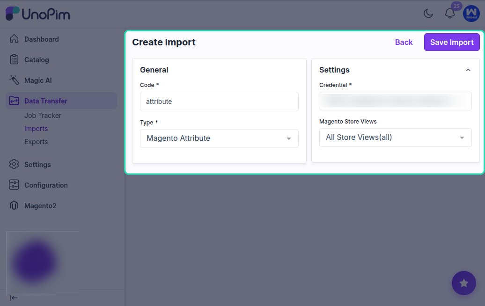The image size is (485, 306).
Task: Open Exports submenu
Action: pos(36,142)
